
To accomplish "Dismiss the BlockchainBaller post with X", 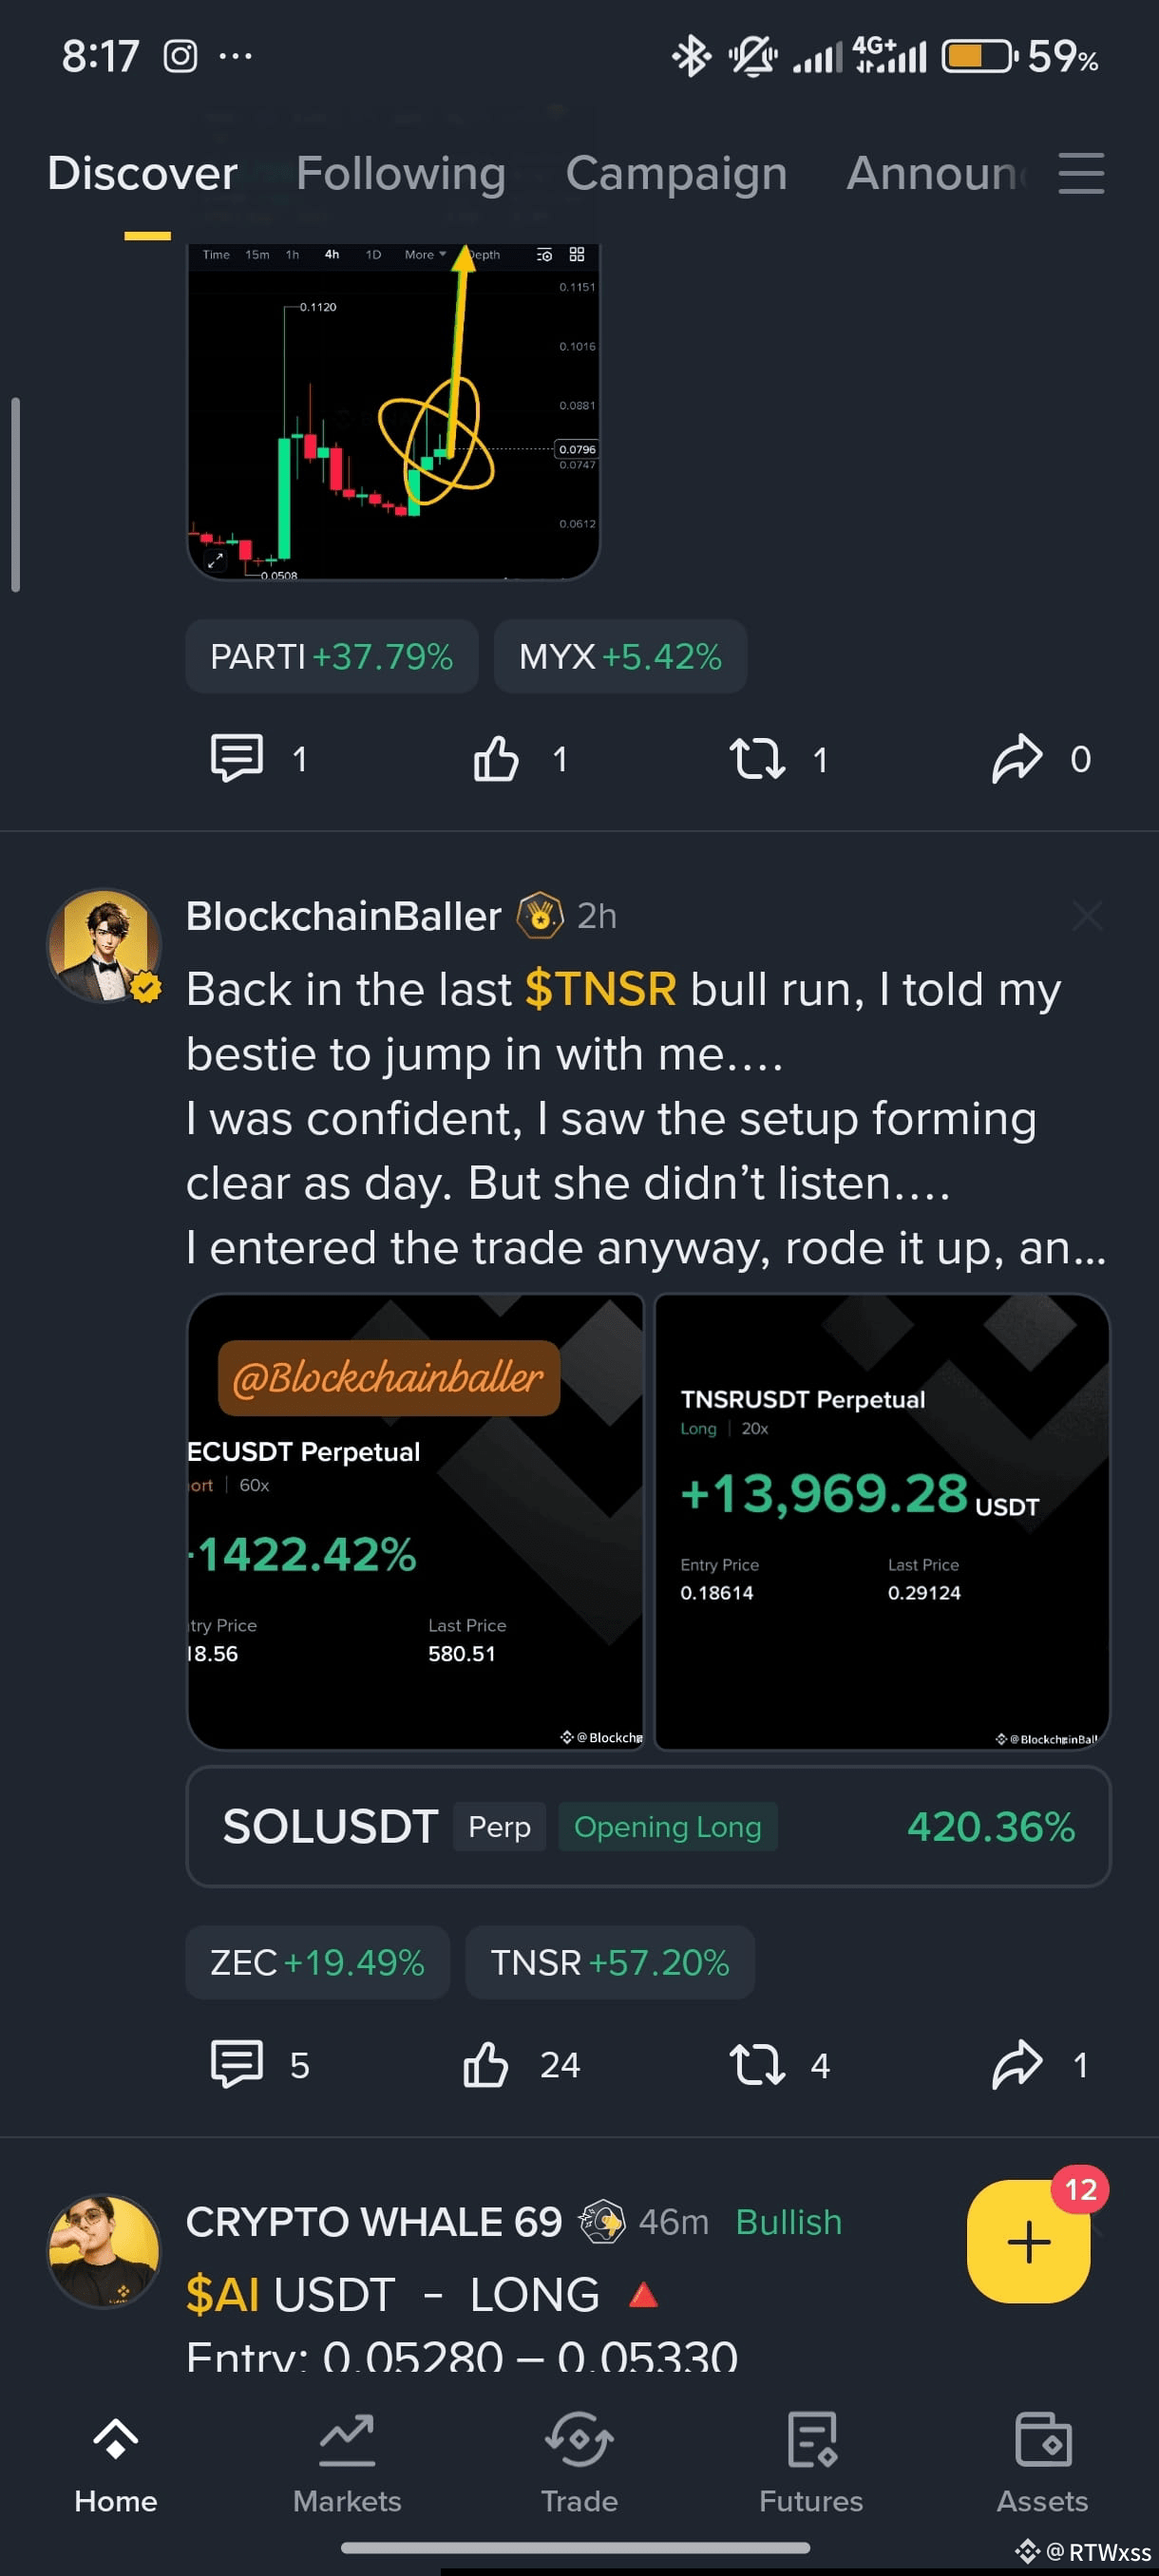I will [1087, 915].
